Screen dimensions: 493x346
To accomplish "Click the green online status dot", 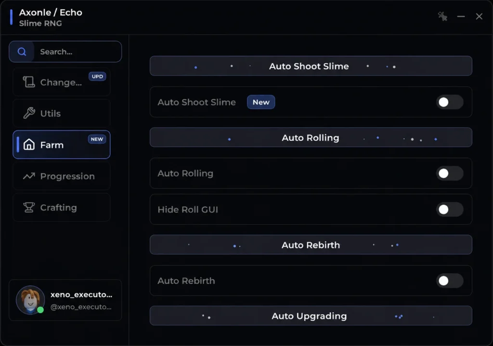I will [x=40, y=310].
